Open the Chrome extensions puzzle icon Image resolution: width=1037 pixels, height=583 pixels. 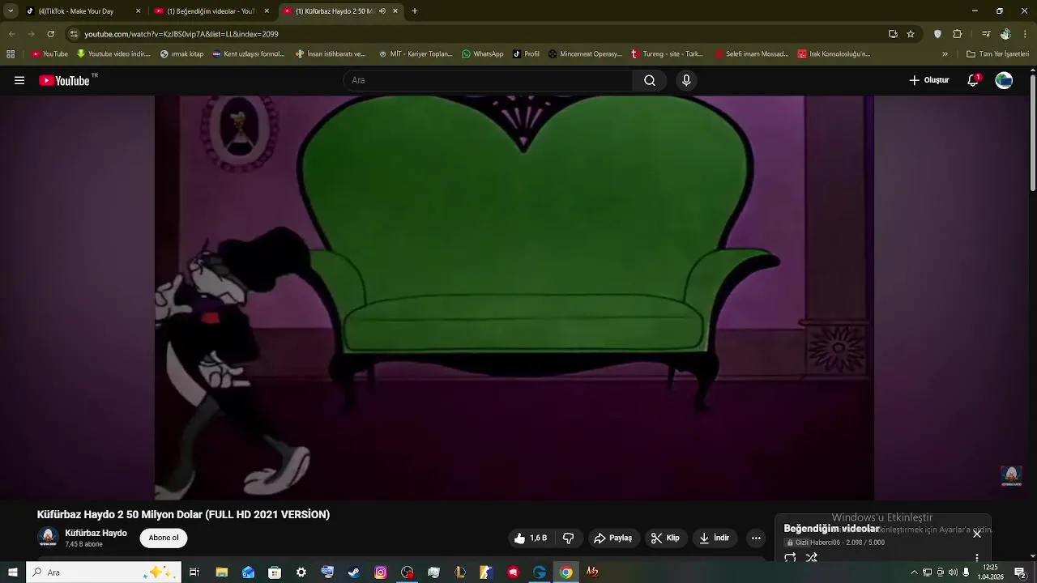click(957, 34)
